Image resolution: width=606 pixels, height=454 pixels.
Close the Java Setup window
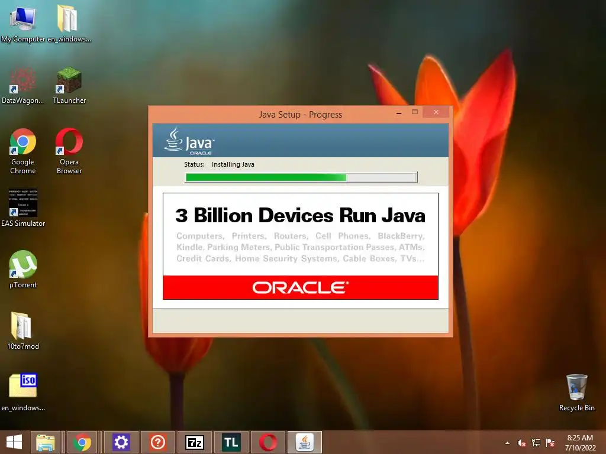(436, 112)
